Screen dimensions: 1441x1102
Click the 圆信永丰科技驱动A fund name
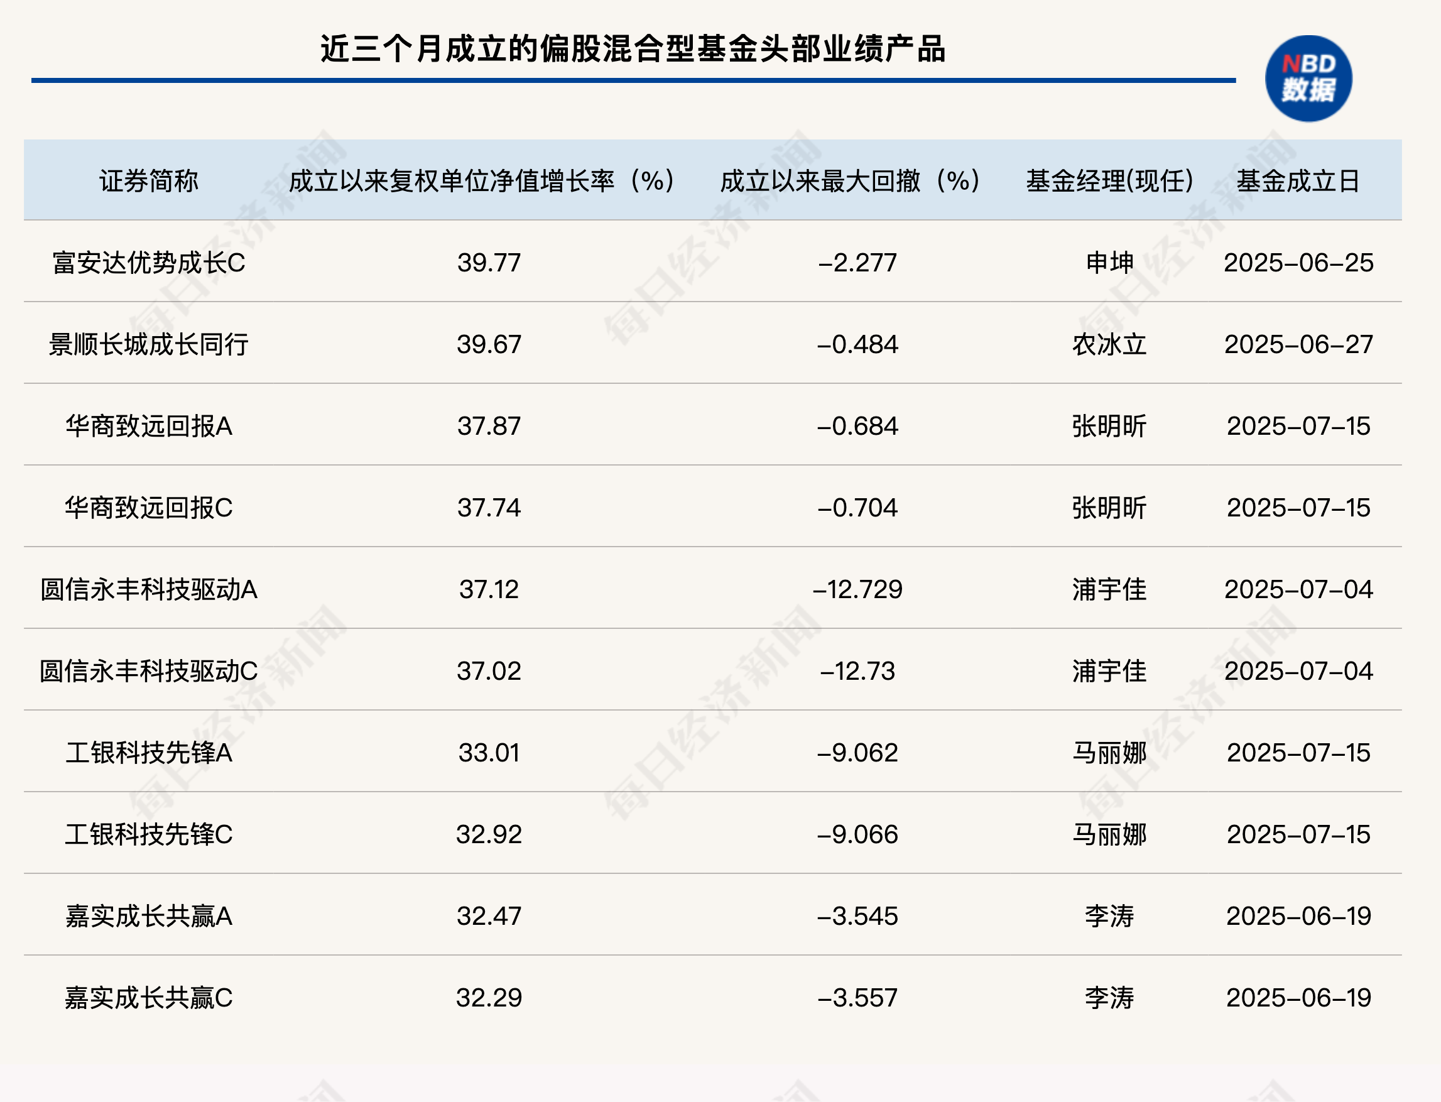pos(149,590)
